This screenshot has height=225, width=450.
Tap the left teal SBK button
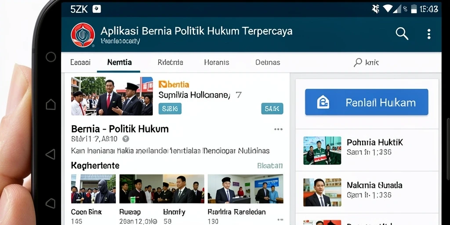170,109
